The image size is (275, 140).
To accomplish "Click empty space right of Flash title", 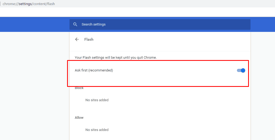I will tap(172, 39).
